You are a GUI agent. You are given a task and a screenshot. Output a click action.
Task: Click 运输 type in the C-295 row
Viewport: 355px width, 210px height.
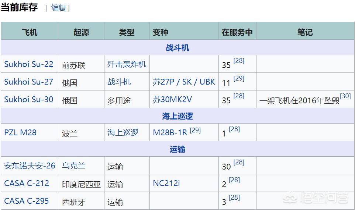coord(115,202)
